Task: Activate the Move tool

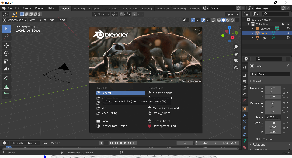Action: coord(6,45)
